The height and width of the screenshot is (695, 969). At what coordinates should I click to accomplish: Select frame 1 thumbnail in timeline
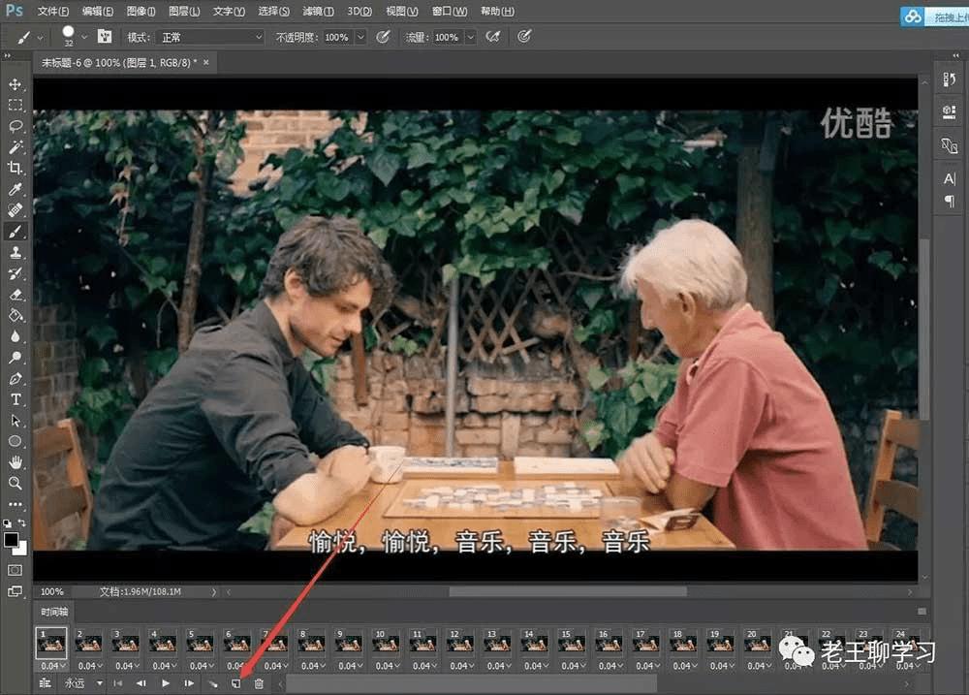click(50, 644)
